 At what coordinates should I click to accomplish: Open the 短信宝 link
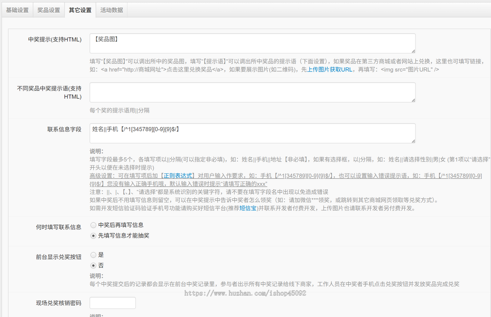(x=248, y=209)
